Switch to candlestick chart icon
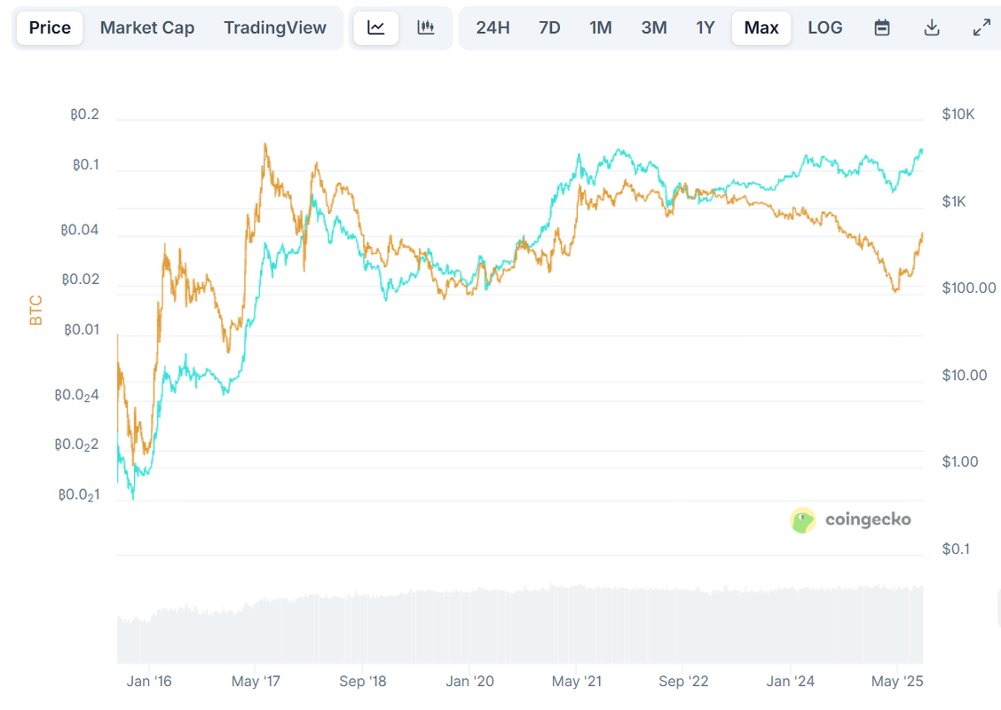The height and width of the screenshot is (710, 1001). 426,28
